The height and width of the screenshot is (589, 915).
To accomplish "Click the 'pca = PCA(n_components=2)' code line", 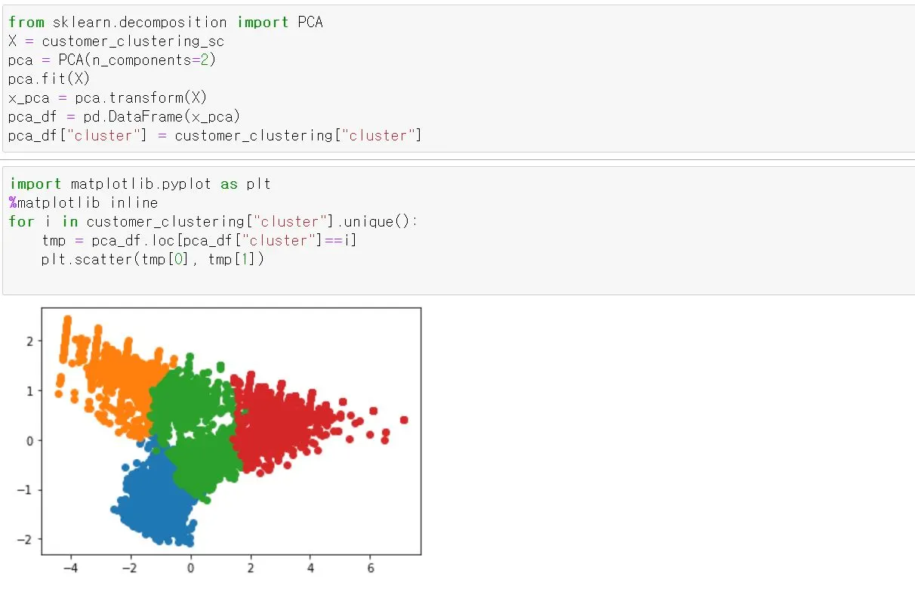I will 112,60.
